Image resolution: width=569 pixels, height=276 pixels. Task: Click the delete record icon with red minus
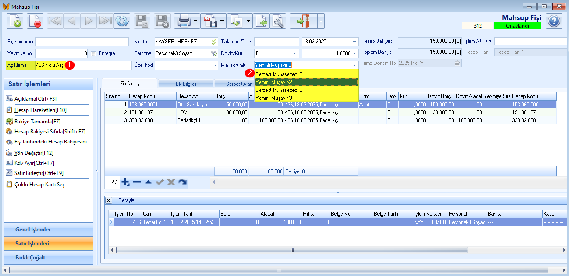pos(35,21)
